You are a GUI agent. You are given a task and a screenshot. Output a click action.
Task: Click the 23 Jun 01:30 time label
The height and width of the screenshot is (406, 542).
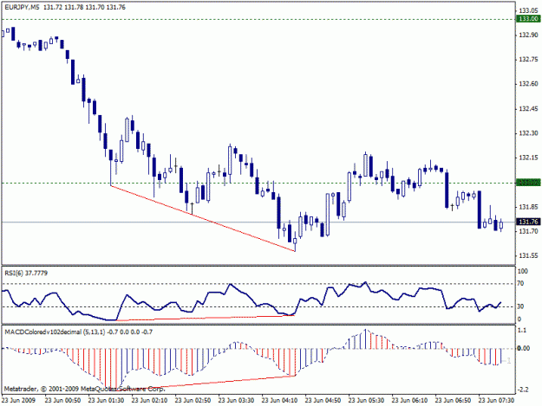click(106, 400)
